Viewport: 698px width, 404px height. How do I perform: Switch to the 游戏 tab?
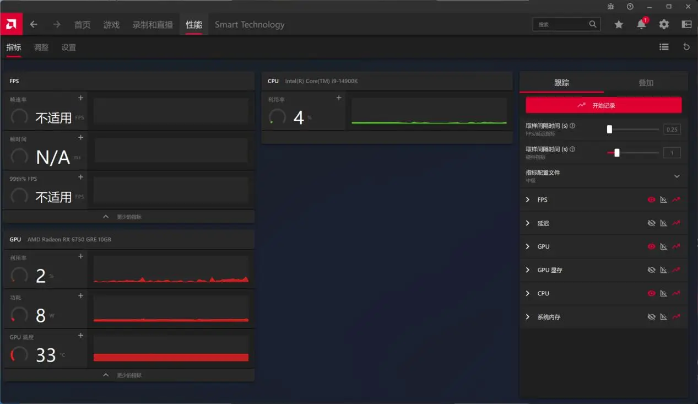click(111, 25)
